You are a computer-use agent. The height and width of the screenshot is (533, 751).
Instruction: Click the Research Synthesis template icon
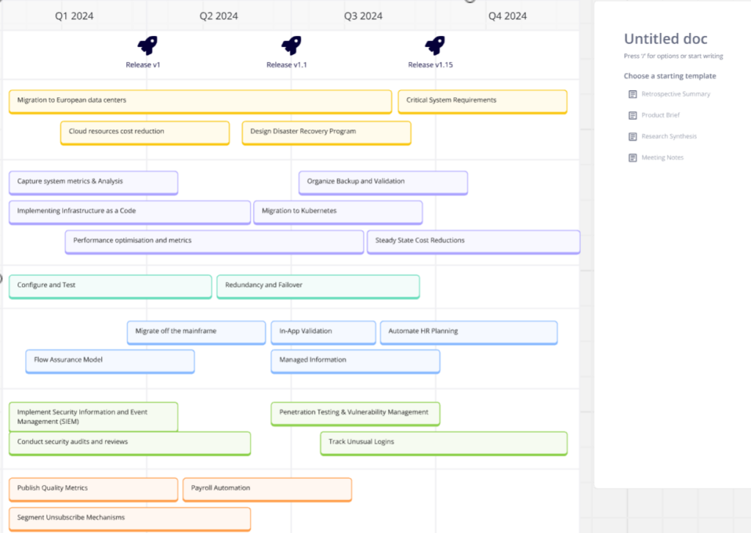point(631,136)
